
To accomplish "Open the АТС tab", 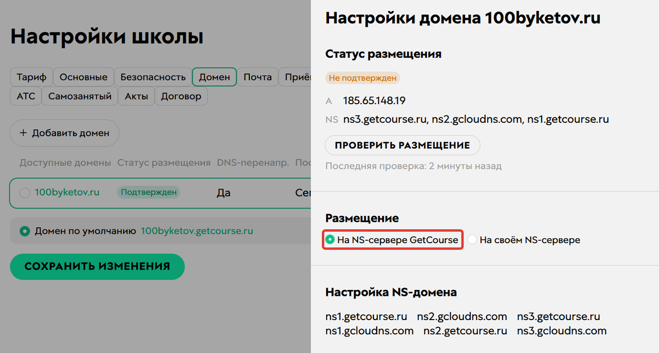I will [26, 96].
